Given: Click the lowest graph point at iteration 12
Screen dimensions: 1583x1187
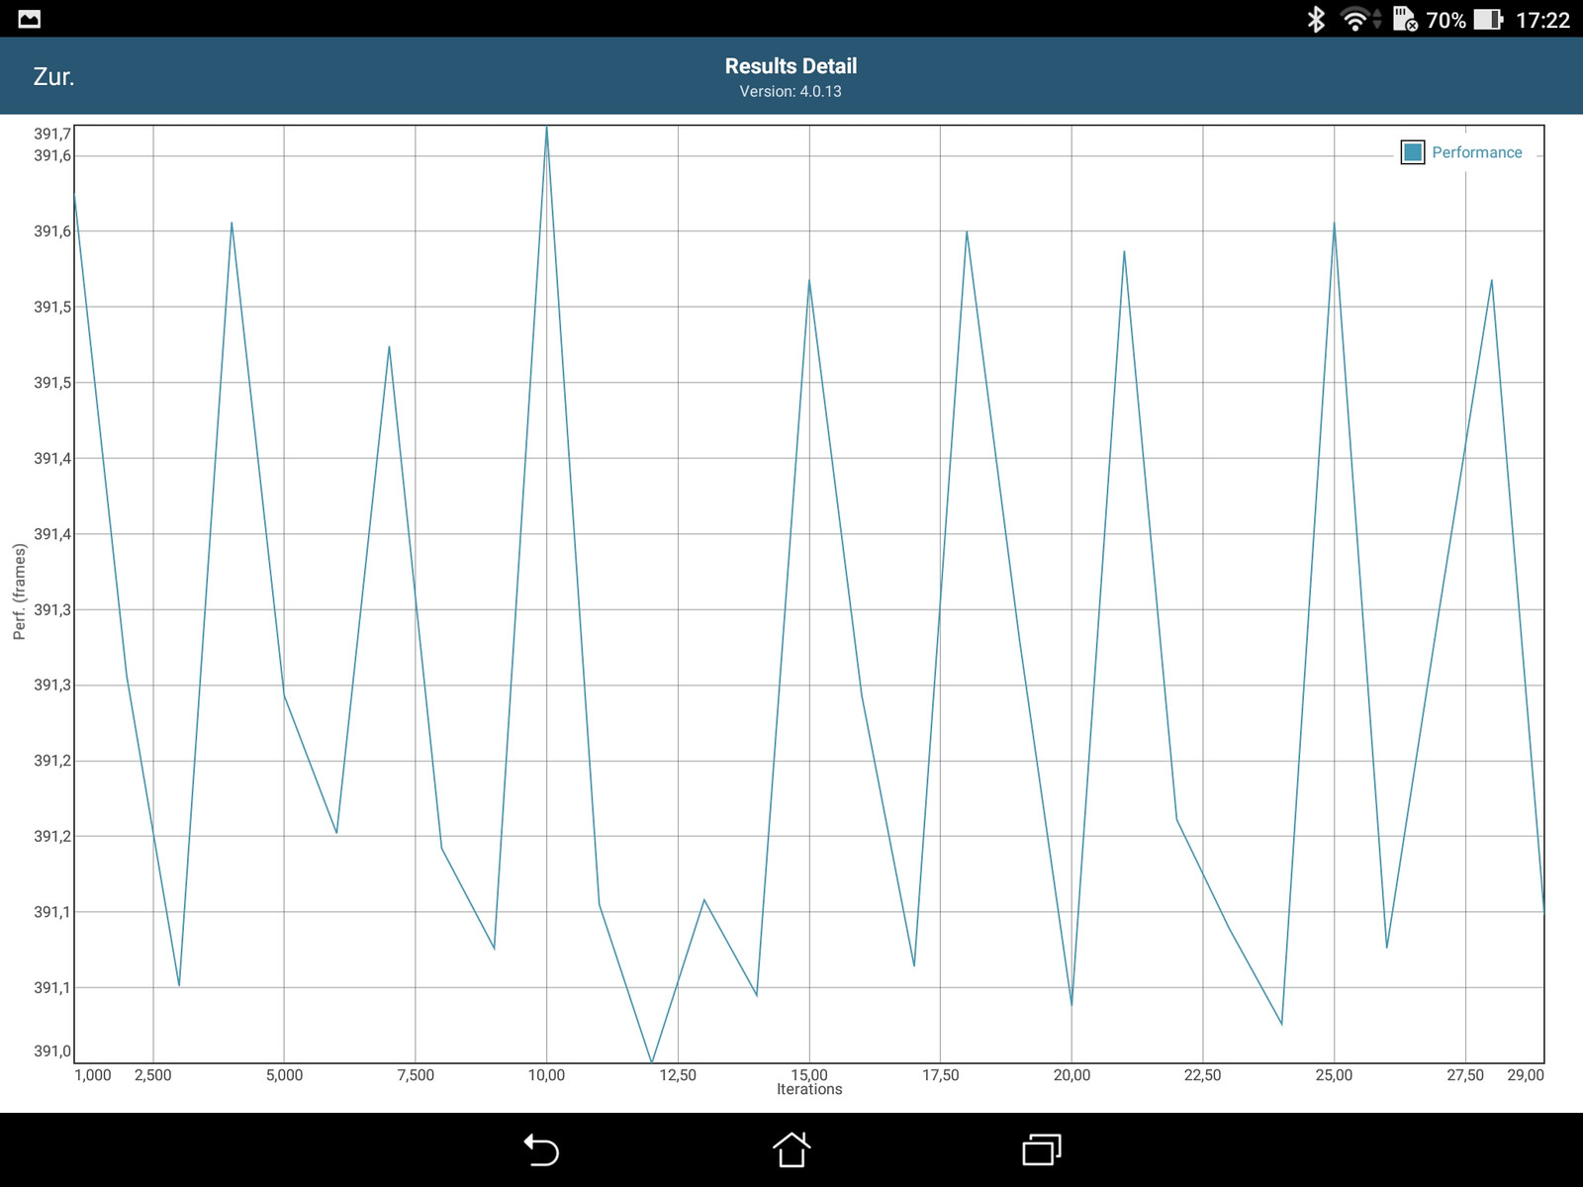Looking at the screenshot, I should (x=651, y=1061).
